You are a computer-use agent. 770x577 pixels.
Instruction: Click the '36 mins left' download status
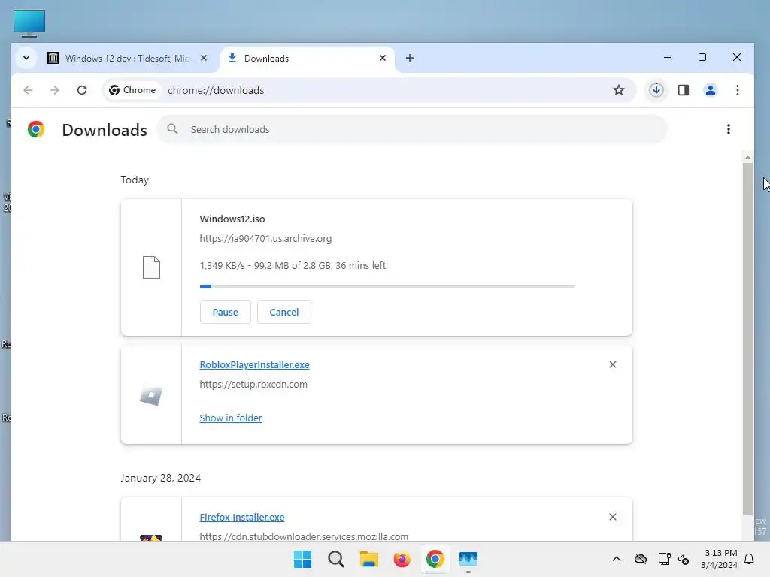(x=360, y=265)
